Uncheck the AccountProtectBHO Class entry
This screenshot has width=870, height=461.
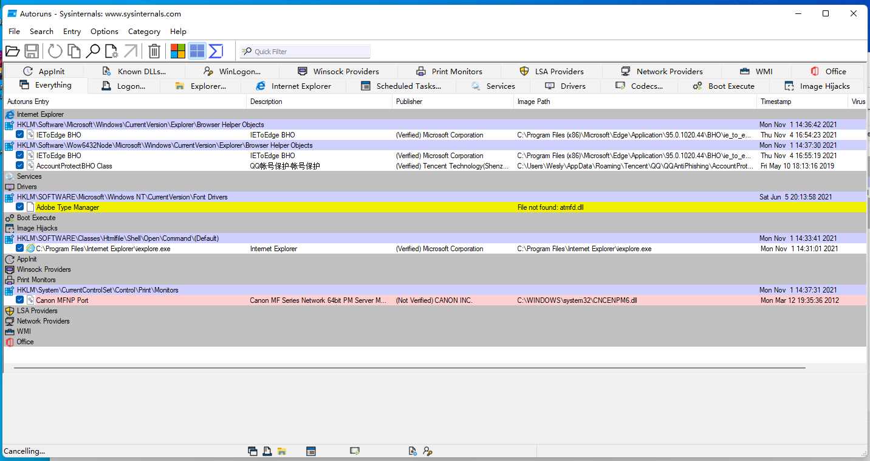20,165
